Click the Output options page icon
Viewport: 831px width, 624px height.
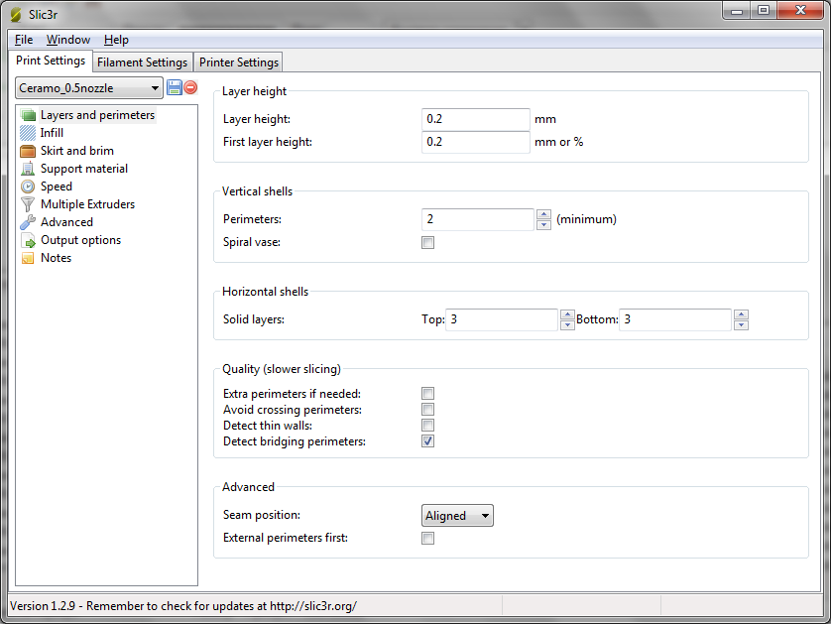click(28, 240)
